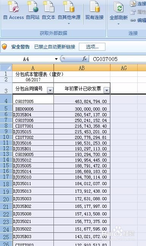The width and height of the screenshot is (146, 246).
Task: Select cell containing DJ035011
Action: (33, 183)
